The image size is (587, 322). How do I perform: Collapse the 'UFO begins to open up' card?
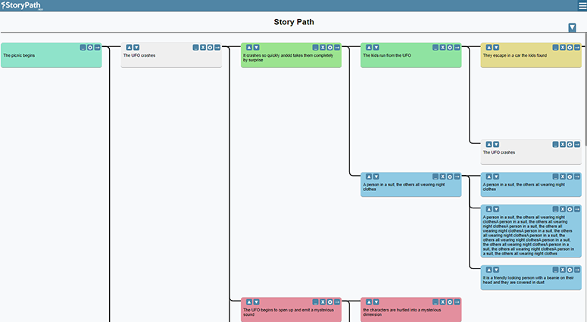pyautogui.click(x=315, y=302)
